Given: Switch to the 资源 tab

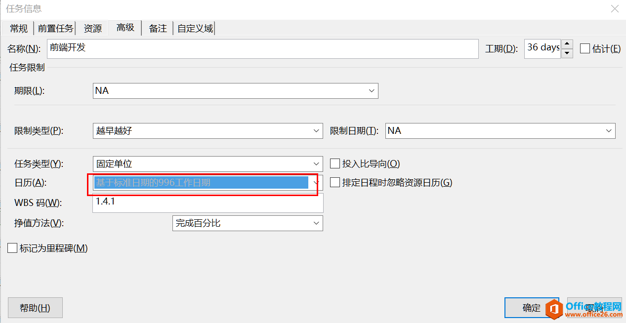Looking at the screenshot, I should 92,29.
